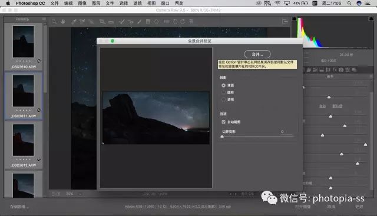
Task: Toggle highlight clipping warning on histogram
Action: pyautogui.click(x=371, y=19)
